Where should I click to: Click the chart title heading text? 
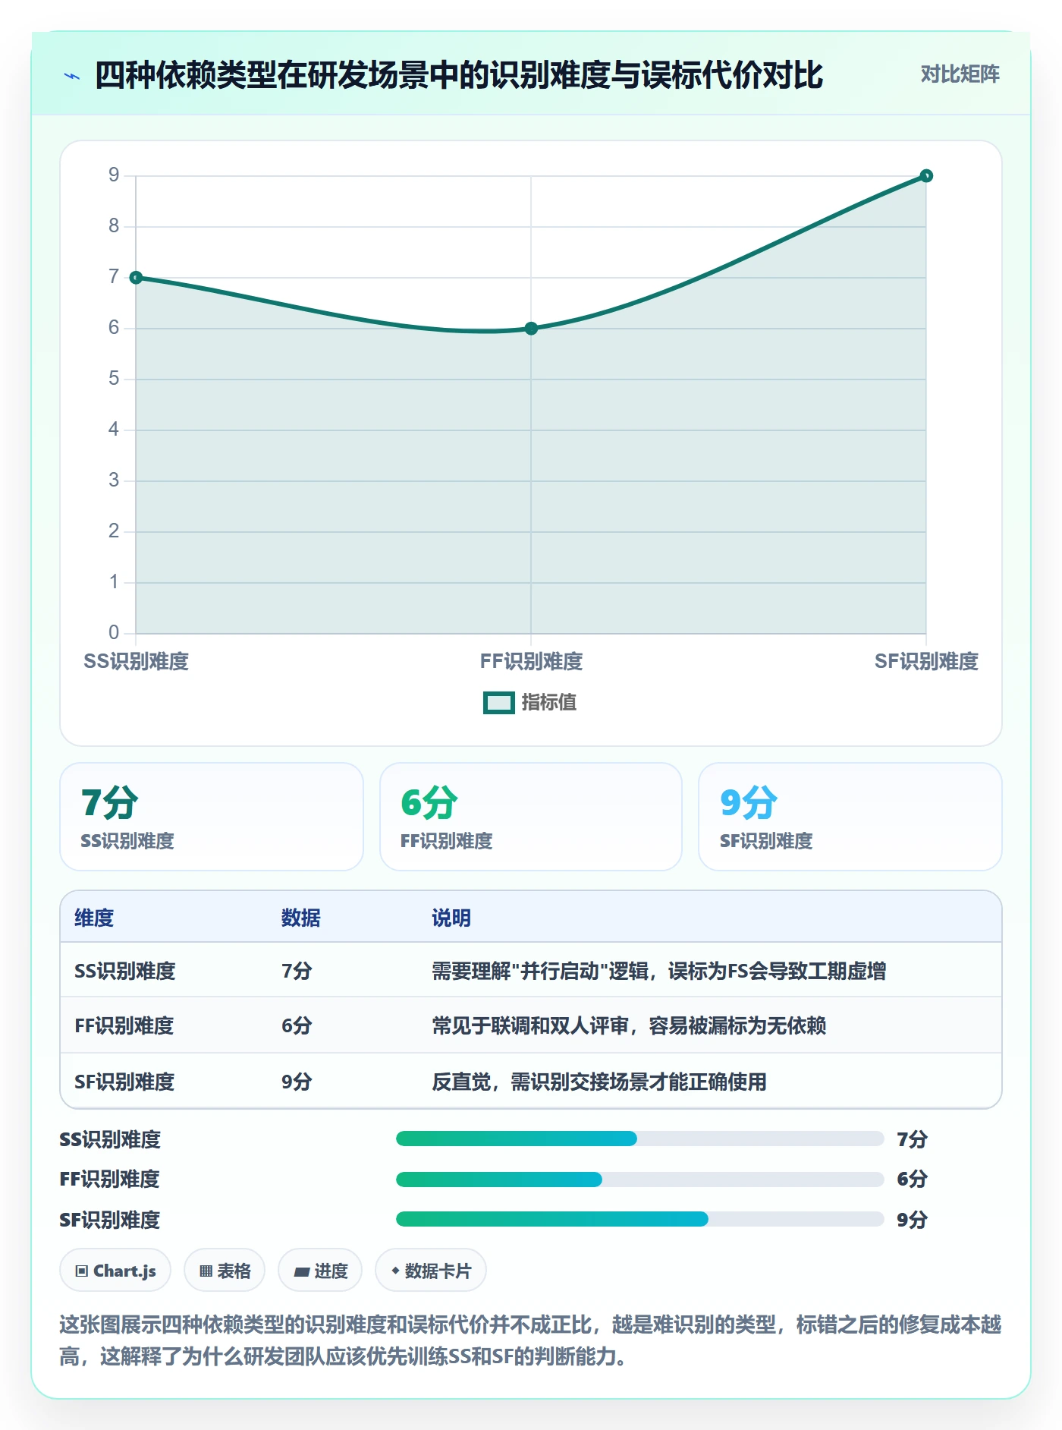(459, 76)
